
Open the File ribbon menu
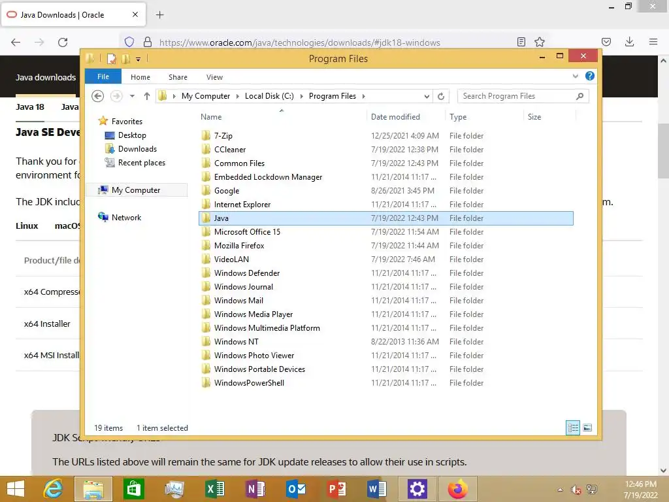pos(103,76)
